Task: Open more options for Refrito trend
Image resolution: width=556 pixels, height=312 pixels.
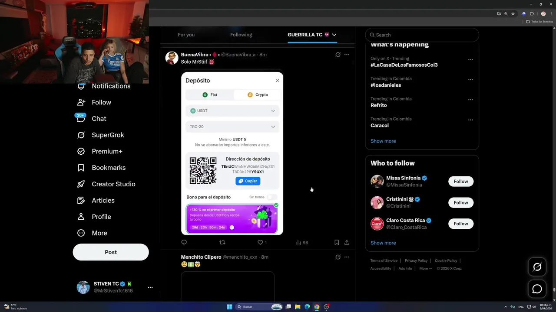Action: pos(470,100)
